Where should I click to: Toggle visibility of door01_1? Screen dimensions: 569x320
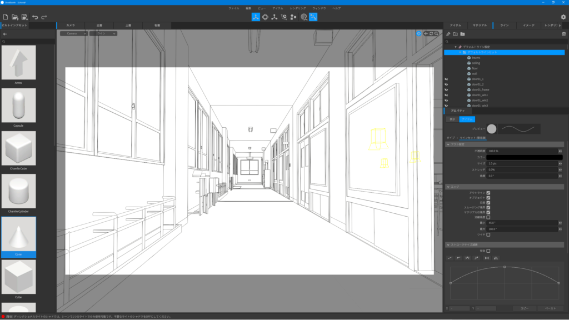[x=446, y=79]
